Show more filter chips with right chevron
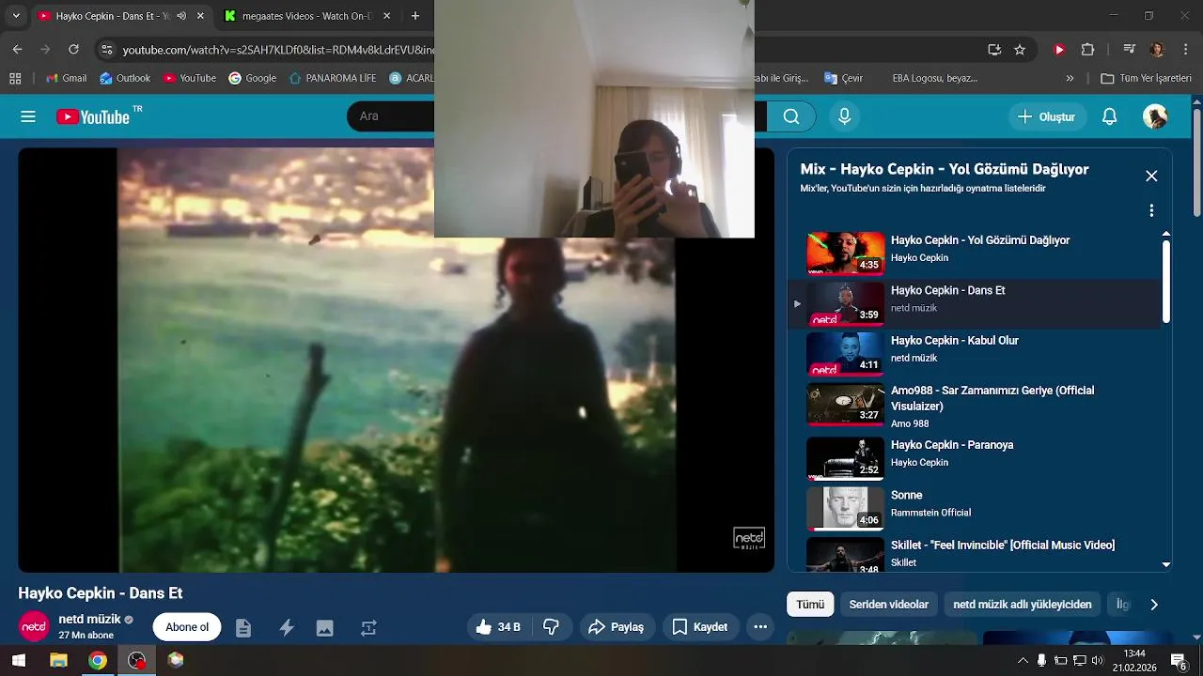Image resolution: width=1203 pixels, height=676 pixels. 1154,605
